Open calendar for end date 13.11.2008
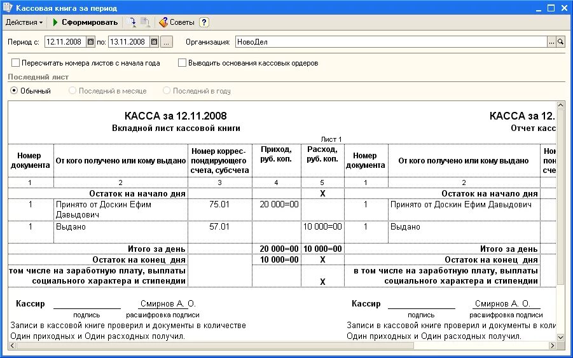 click(x=154, y=41)
